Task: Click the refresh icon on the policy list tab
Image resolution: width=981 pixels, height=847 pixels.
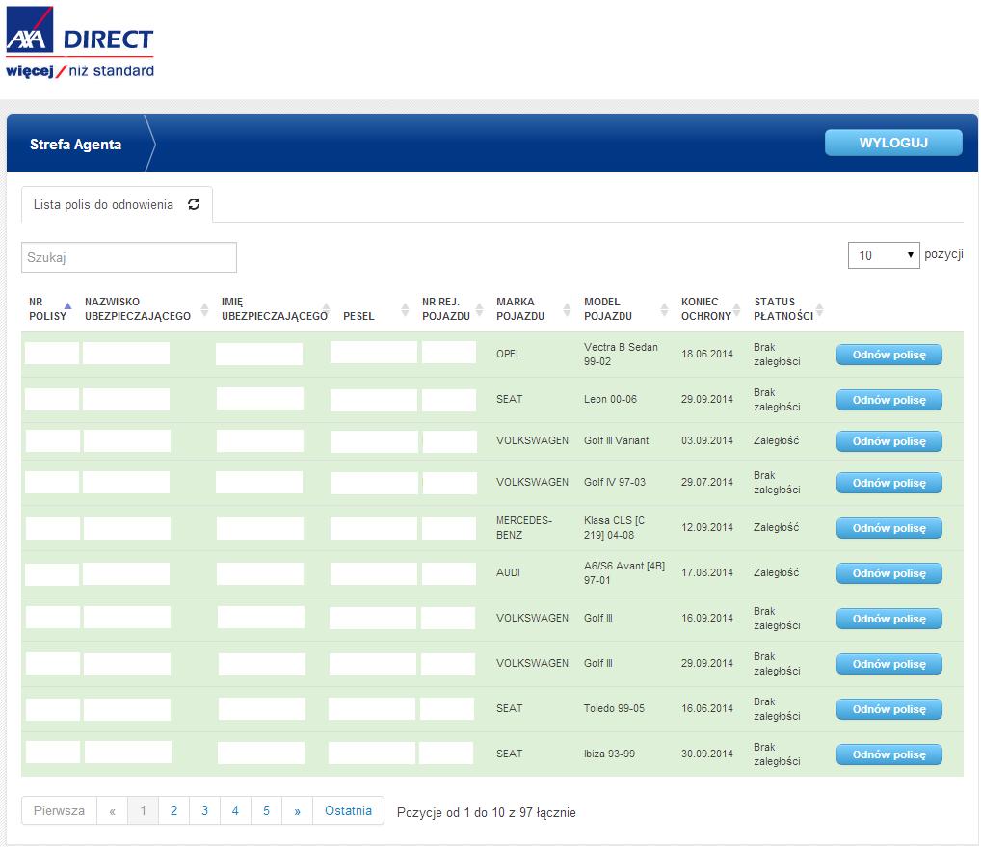Action: coord(194,204)
